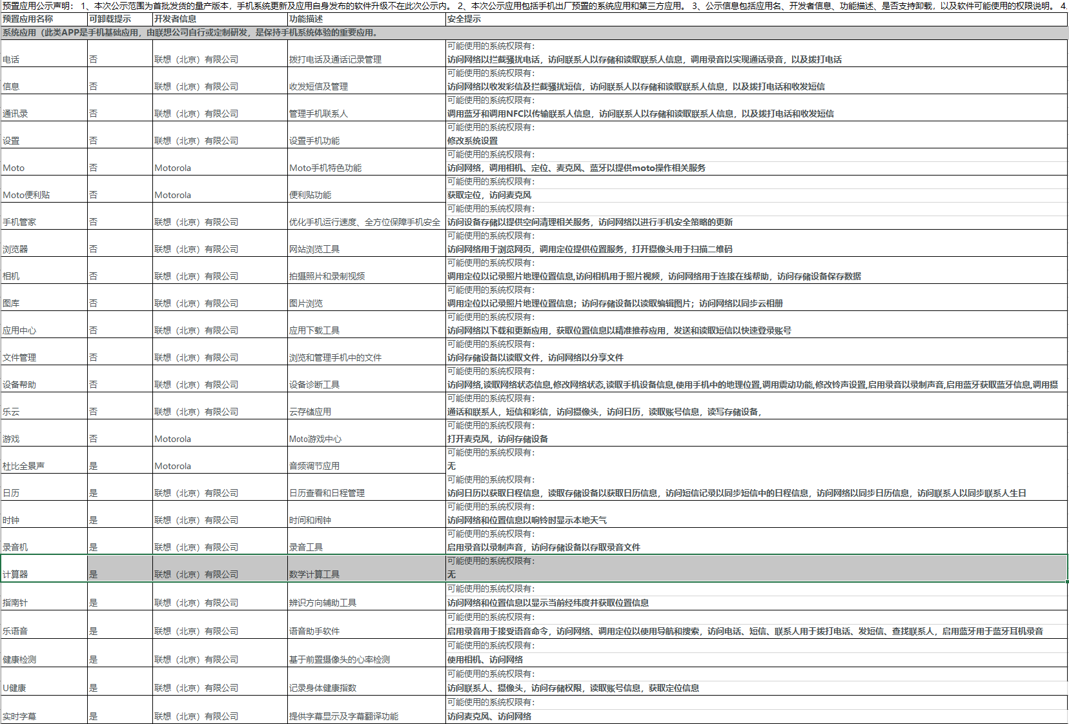Select 修改系统设置 permission text
The image size is (1069, 724).
pos(473,141)
